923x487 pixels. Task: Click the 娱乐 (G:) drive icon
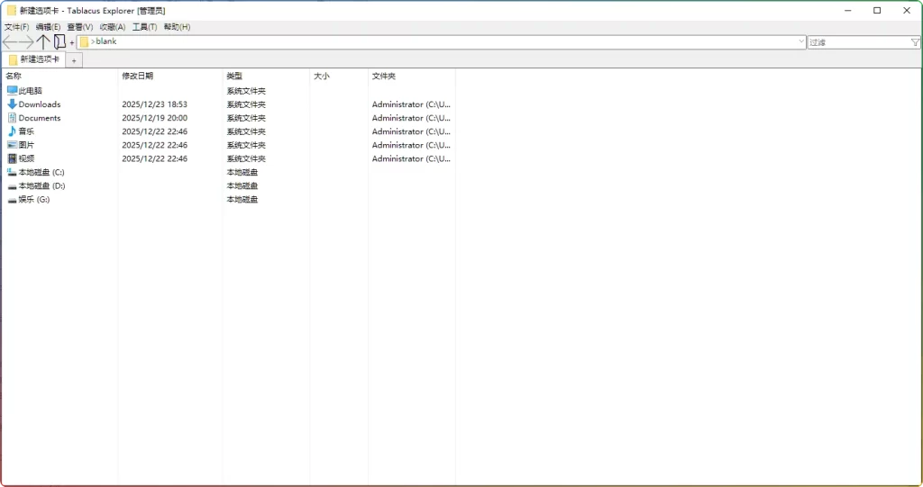12,199
